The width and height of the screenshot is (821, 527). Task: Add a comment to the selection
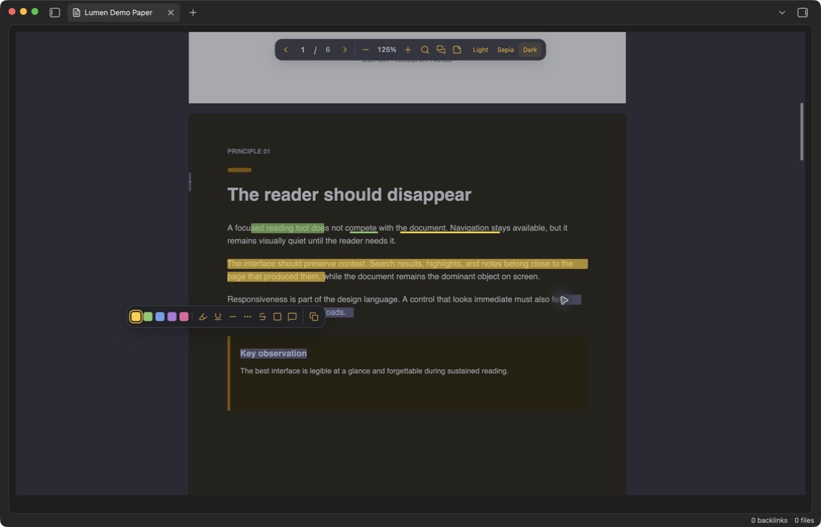292,316
